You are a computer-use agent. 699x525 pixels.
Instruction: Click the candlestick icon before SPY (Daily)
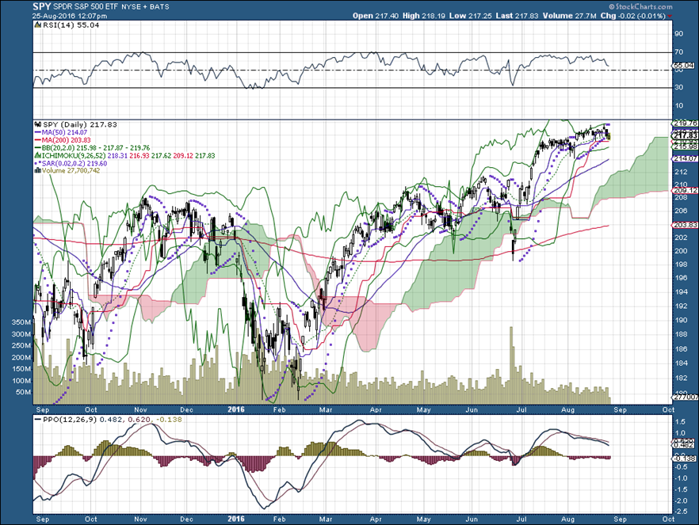point(38,124)
